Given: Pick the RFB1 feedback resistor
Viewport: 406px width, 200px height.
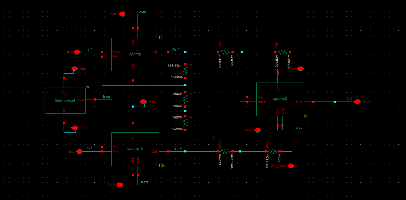Looking at the screenshot, I should (x=283, y=52).
